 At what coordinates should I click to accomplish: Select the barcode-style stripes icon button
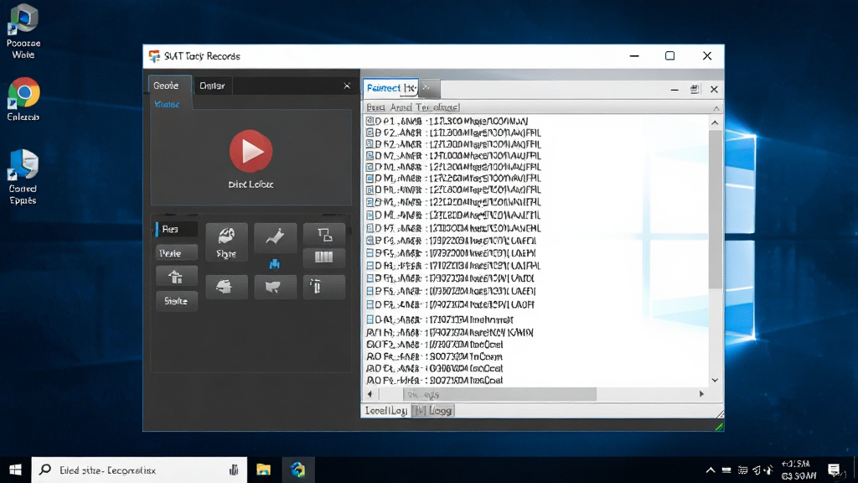324,257
